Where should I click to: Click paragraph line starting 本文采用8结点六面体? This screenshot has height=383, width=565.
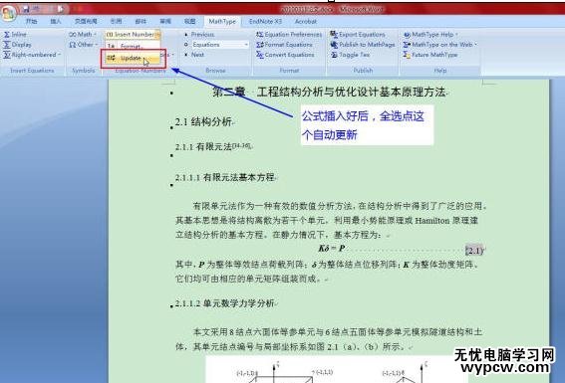click(x=338, y=332)
